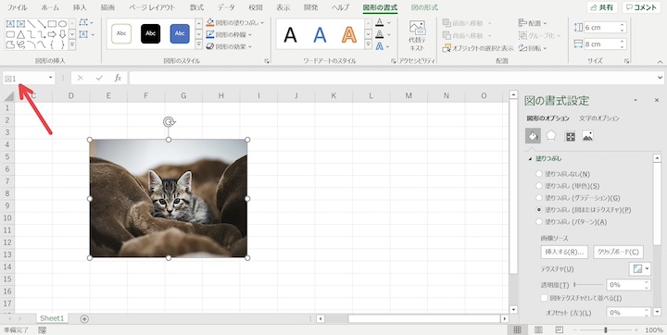Screen dimensions: 667x335
Task: Select the triangle shape
Action: (20, 34)
